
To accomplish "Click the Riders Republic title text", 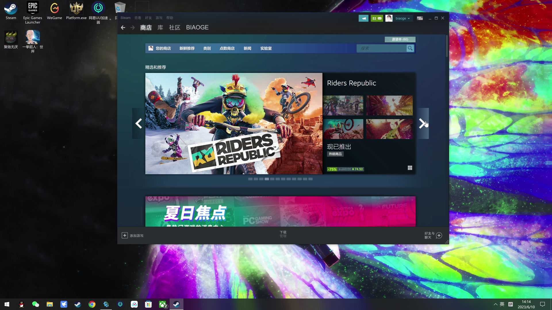I will 352,83.
